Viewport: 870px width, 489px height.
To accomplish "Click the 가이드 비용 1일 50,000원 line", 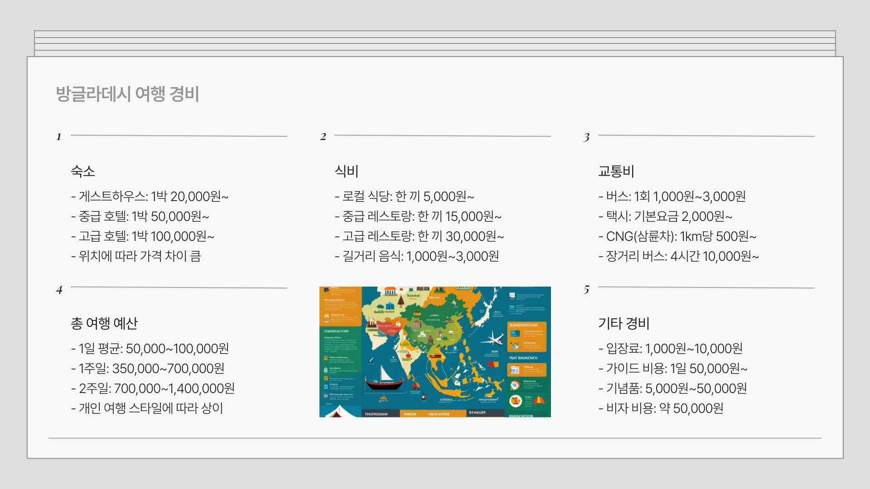I will tap(673, 369).
